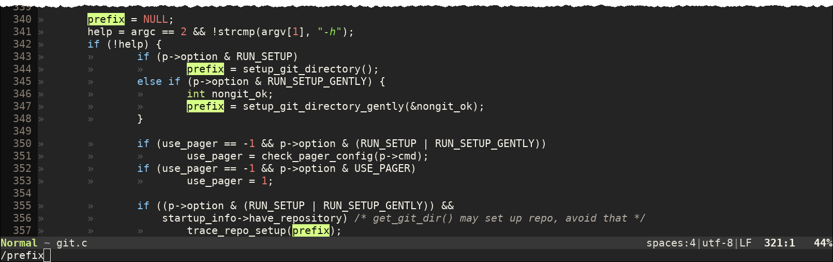833x262 pixels.
Task: Click 'check_pager_config' on line 351
Action: click(x=317, y=156)
